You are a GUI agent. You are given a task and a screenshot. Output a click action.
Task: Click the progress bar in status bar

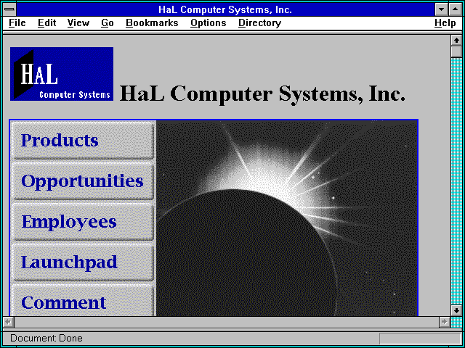[420, 339]
